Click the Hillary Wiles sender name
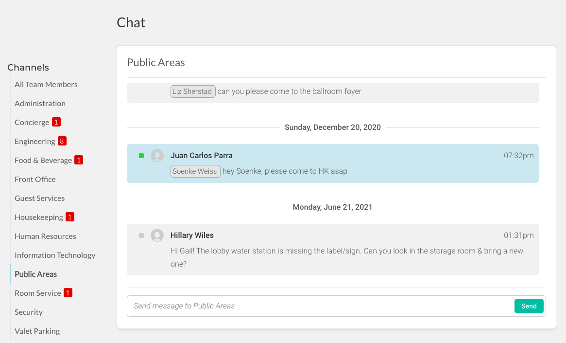This screenshot has width=566, height=343. (x=192, y=235)
